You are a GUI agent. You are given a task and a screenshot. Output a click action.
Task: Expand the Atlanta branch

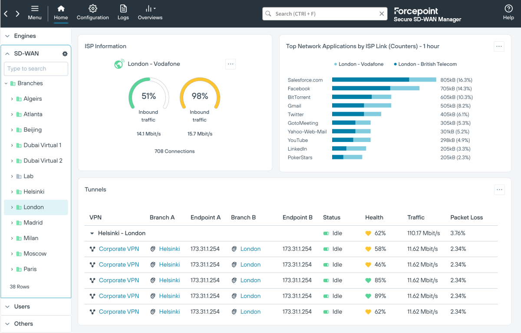[12, 114]
